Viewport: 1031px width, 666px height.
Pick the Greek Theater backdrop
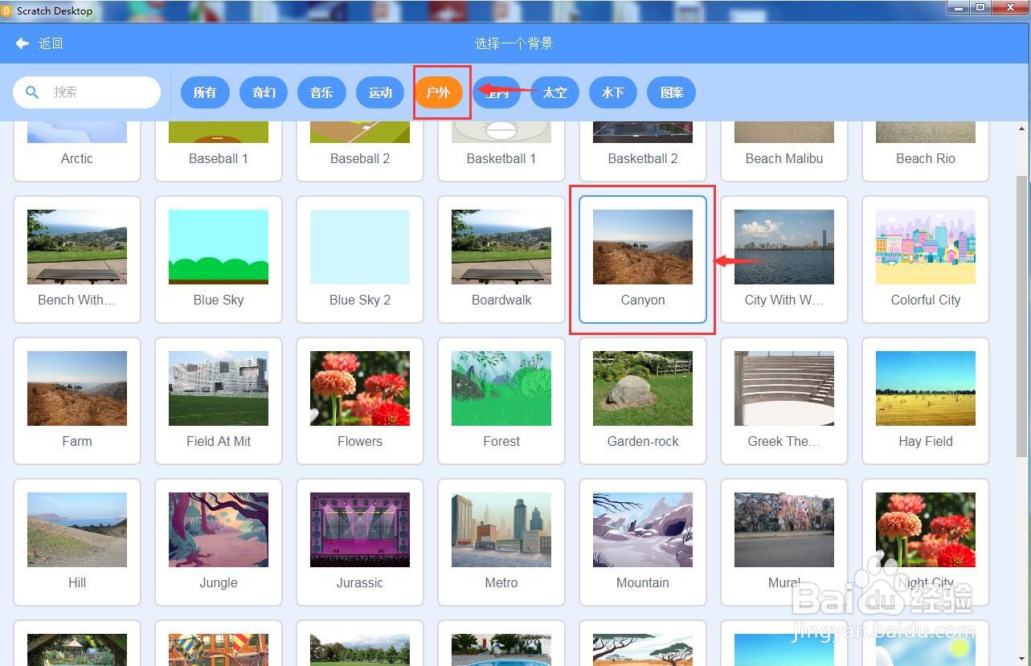[784, 401]
